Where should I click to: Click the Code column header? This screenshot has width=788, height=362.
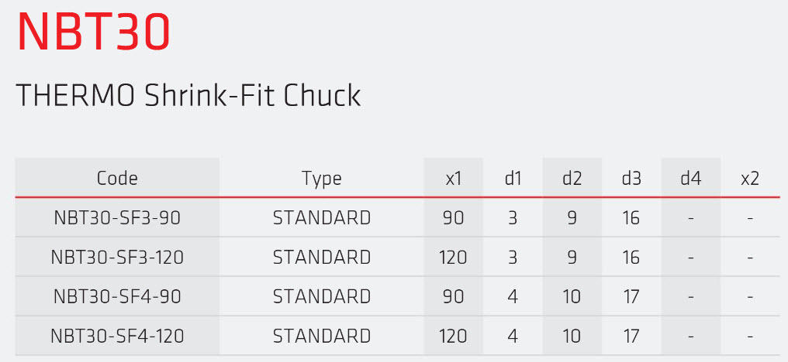click(117, 178)
